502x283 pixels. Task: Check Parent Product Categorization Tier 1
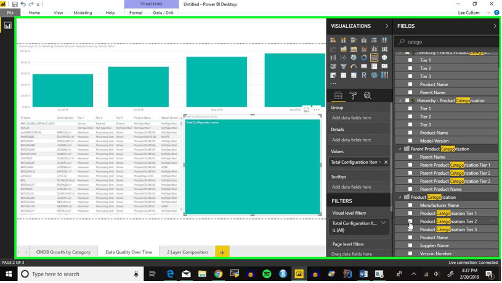(x=410, y=165)
